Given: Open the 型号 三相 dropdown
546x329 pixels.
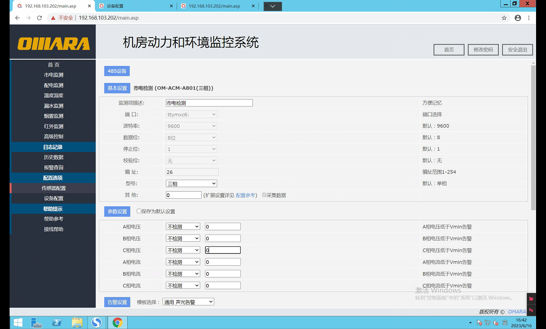Looking at the screenshot, I should coord(191,183).
